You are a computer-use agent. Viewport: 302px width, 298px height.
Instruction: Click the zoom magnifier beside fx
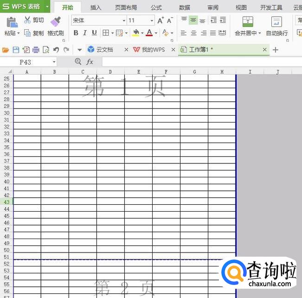[x=78, y=61]
